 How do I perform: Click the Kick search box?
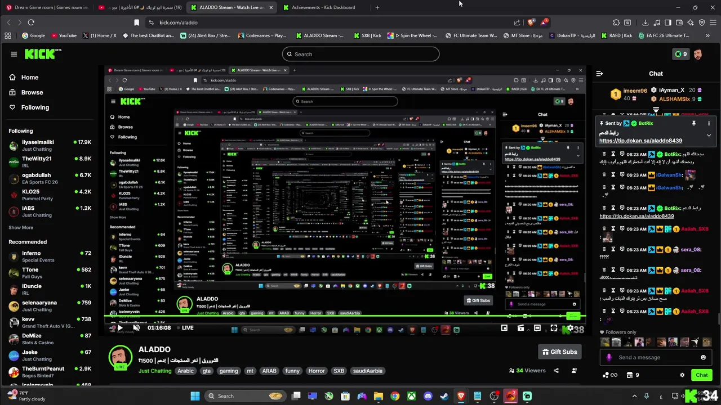click(x=360, y=54)
